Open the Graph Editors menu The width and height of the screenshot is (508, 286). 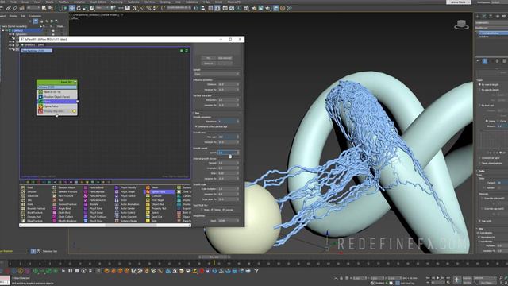[98, 2]
